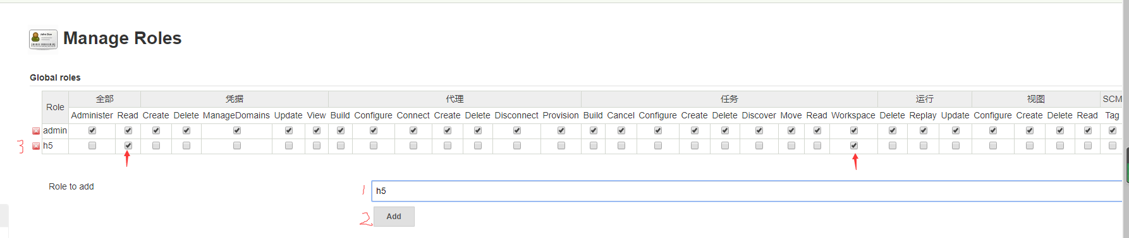
Task: Check h5 agent Connect permission
Action: pyautogui.click(x=413, y=145)
